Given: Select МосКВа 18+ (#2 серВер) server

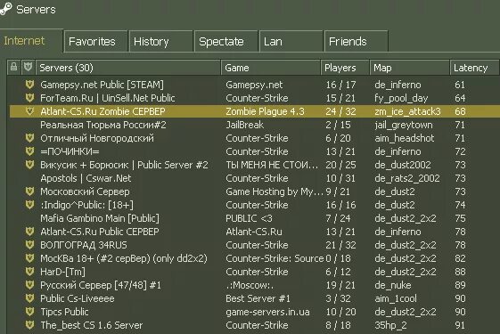Looking at the screenshot, I should (x=124, y=259).
